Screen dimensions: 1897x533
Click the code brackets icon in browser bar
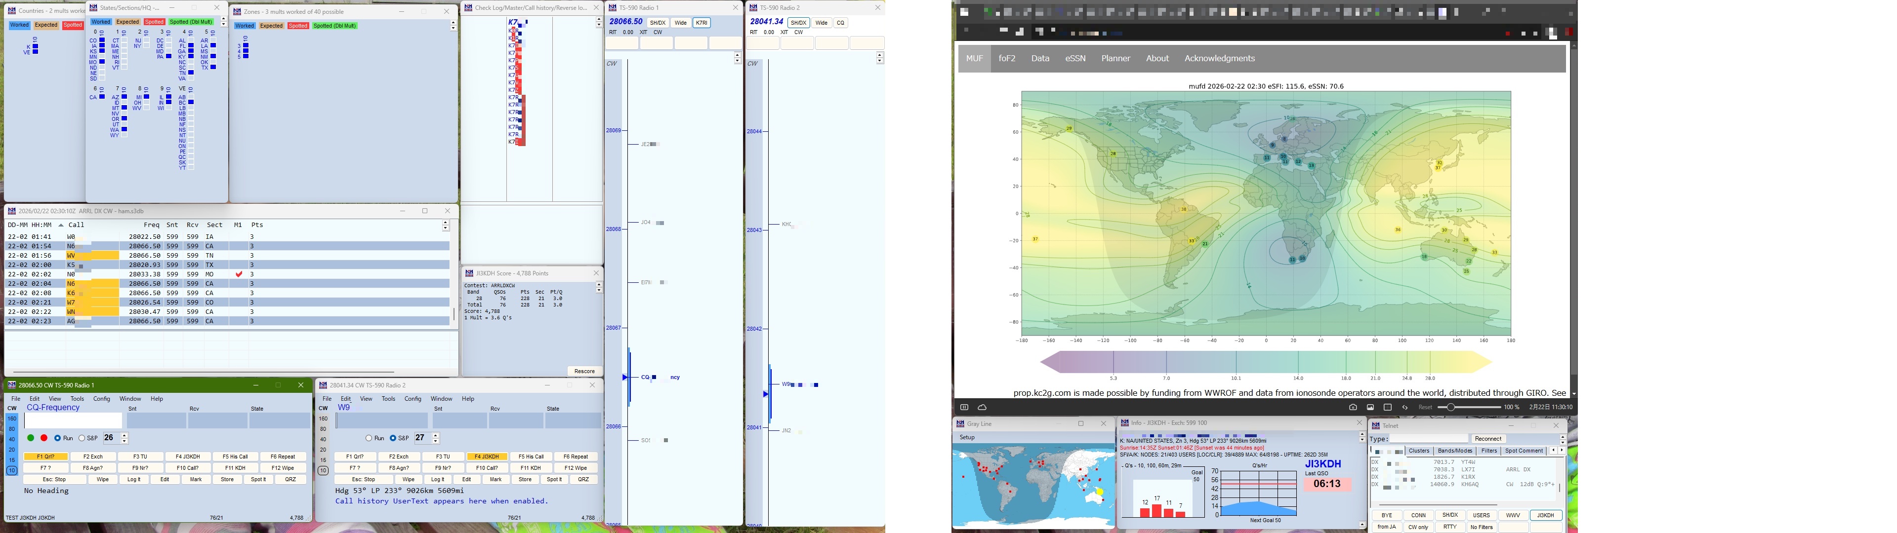1405,407
